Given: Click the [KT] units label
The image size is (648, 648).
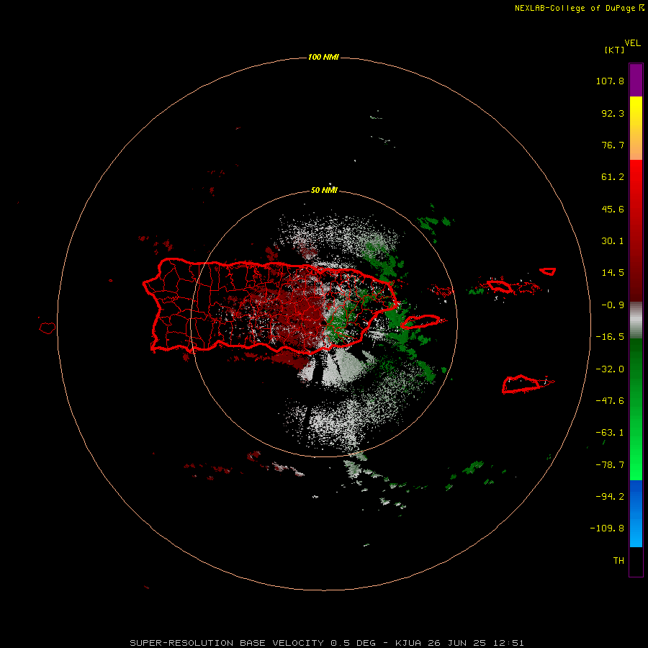Looking at the screenshot, I should tap(614, 50).
